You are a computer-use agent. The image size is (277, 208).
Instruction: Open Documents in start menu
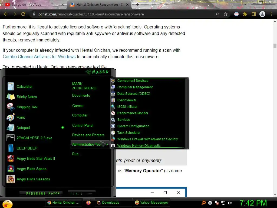tap(81, 96)
